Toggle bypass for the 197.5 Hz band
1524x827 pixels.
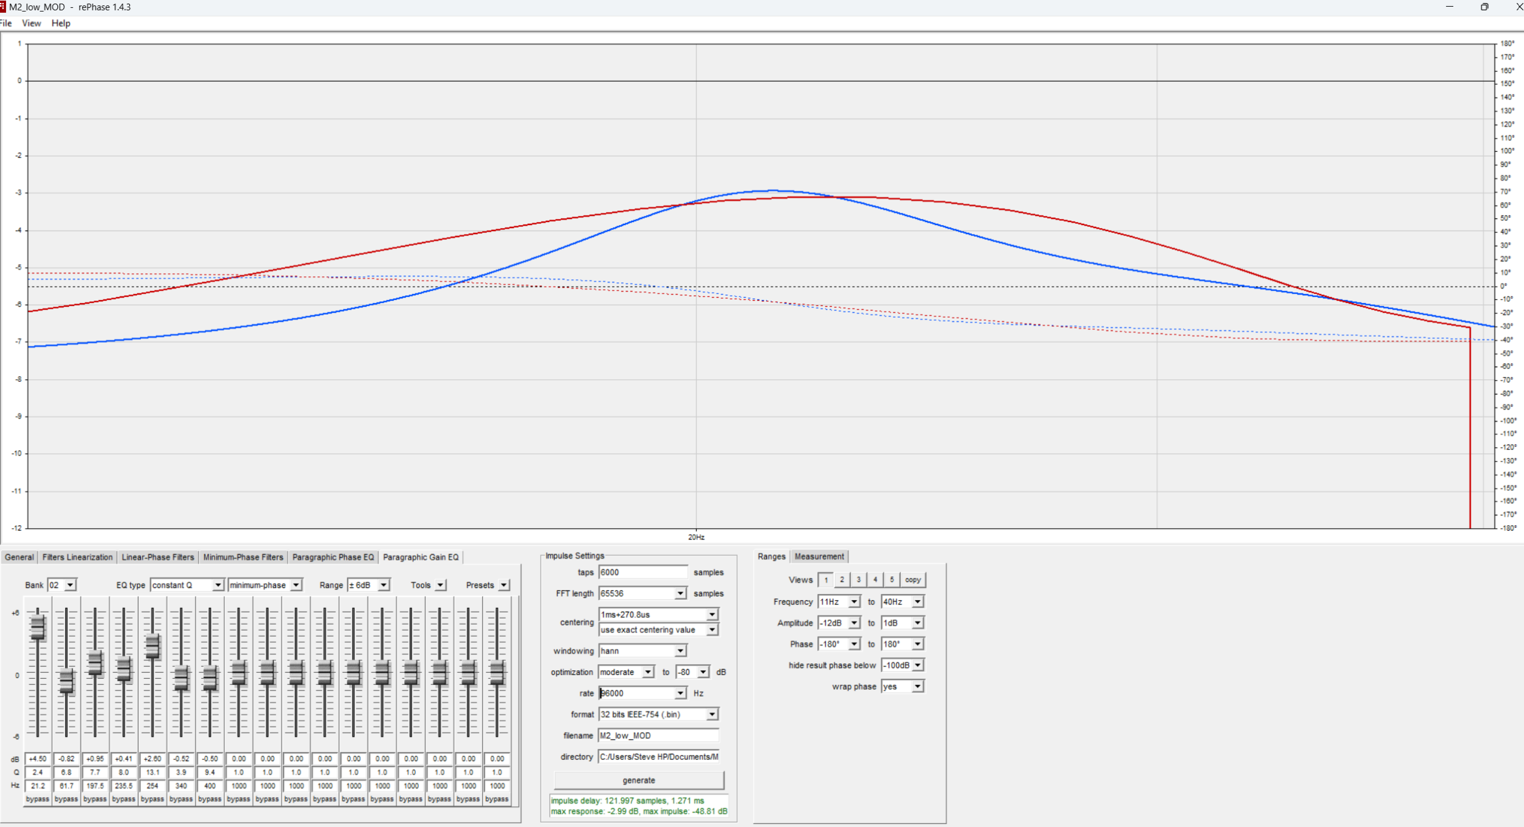point(94,799)
